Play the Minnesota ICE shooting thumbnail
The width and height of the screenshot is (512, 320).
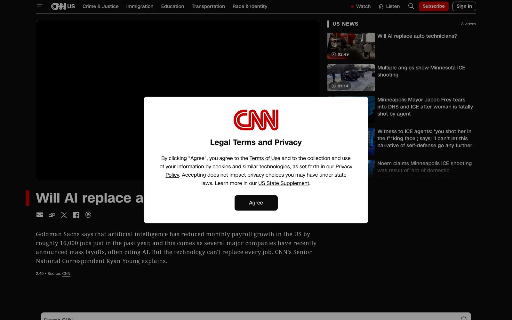(x=351, y=78)
